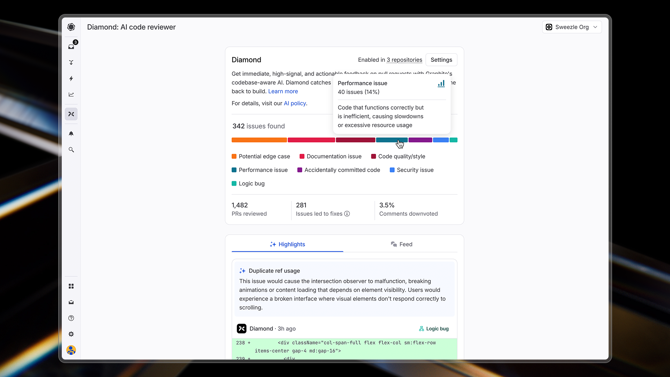Image resolution: width=670 pixels, height=377 pixels.
Task: Open the inbox icon with badge 3
Action: tap(71, 47)
